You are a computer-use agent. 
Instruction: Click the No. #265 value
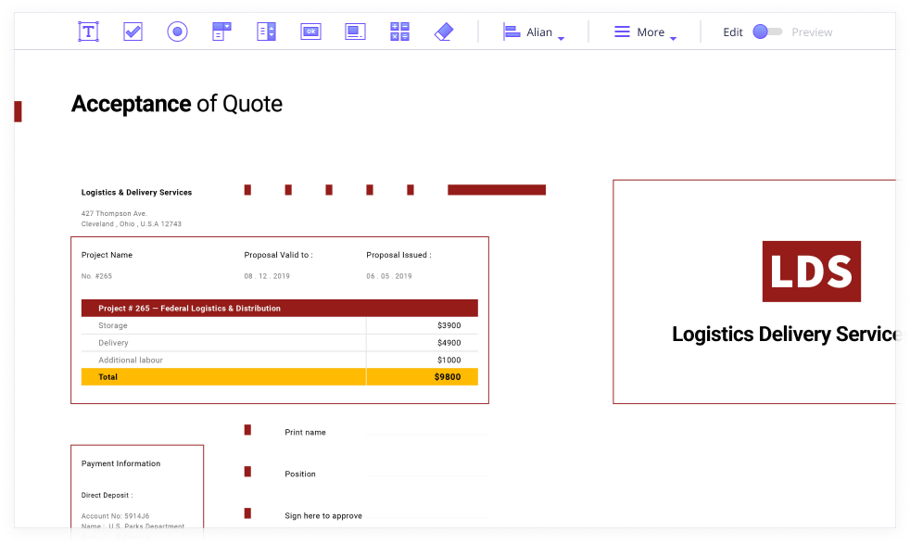(x=96, y=276)
